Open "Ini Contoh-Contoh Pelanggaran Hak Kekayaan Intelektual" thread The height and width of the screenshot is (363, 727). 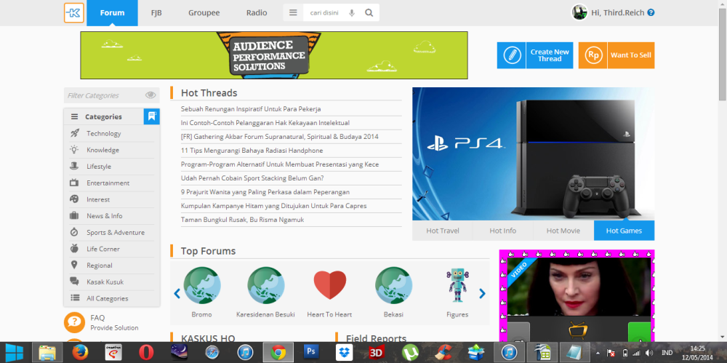(265, 123)
